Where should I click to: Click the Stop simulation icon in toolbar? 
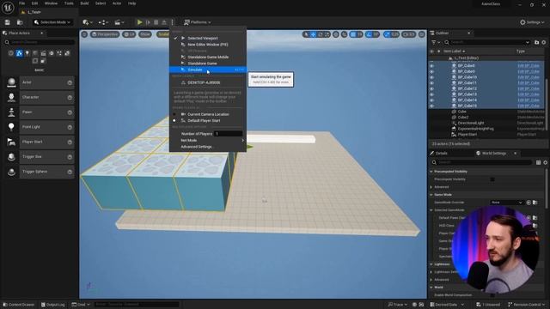coord(156,22)
